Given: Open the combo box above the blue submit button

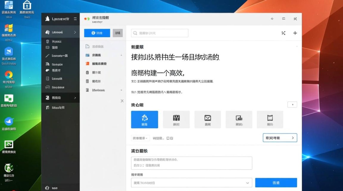Looking at the screenshot, I should (191, 183).
